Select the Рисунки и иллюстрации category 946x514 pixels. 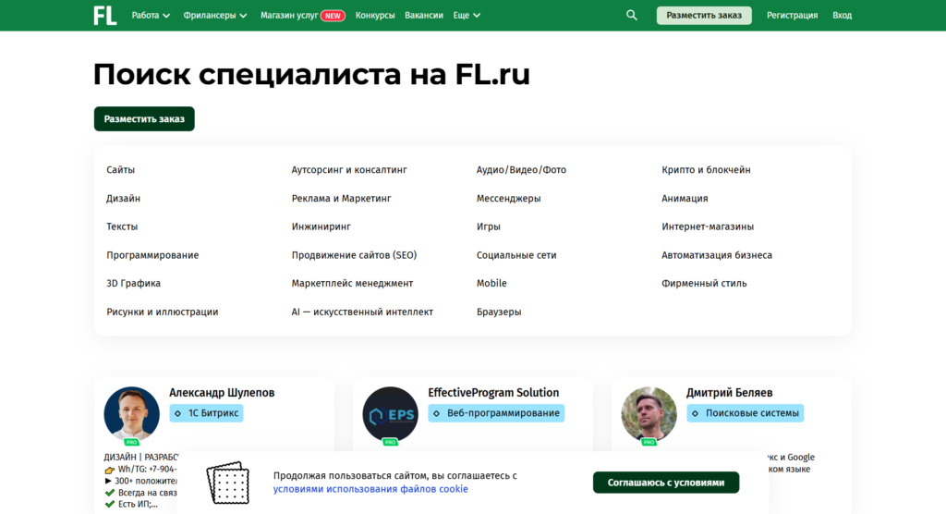(163, 312)
